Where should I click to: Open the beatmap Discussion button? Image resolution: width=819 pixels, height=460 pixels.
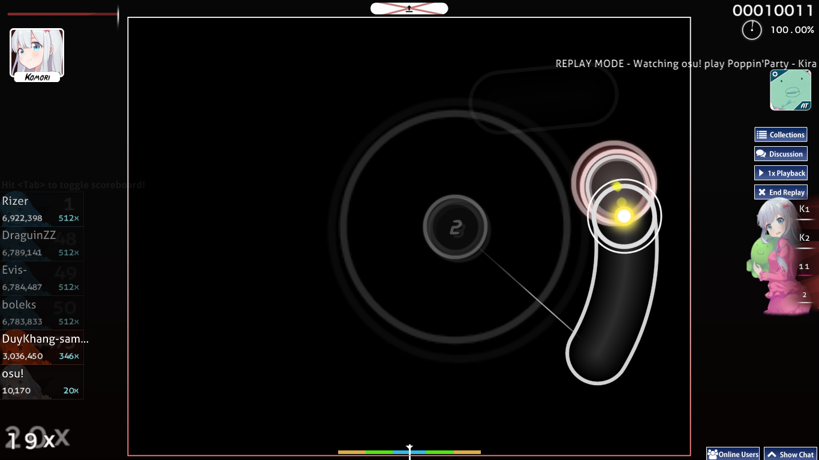coord(781,154)
